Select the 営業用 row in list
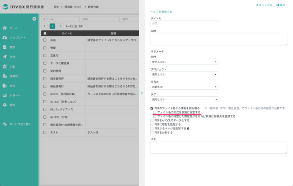Viewport: 293px width, 186px height. tap(90, 55)
